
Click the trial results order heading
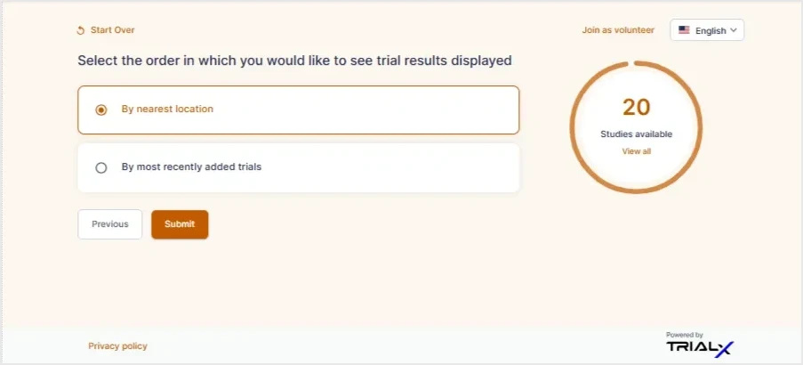pyautogui.click(x=294, y=61)
